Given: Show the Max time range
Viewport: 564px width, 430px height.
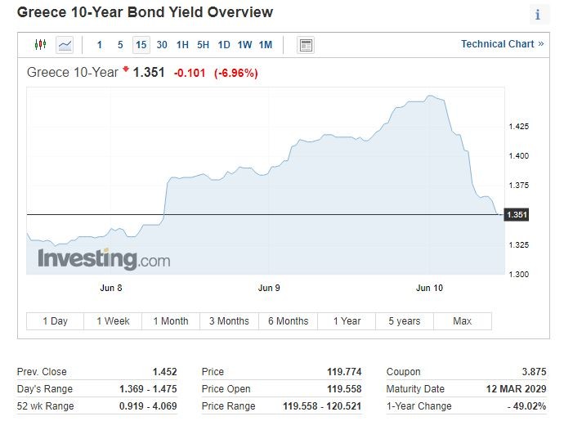Looking at the screenshot, I should coord(463,321).
